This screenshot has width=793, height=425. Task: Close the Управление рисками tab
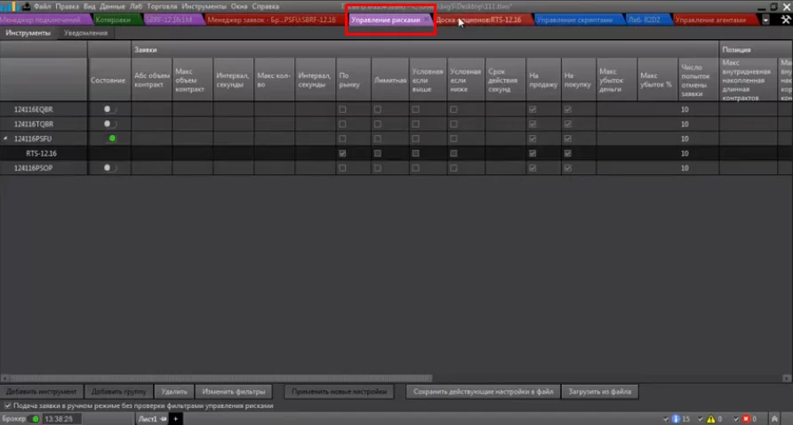point(426,20)
